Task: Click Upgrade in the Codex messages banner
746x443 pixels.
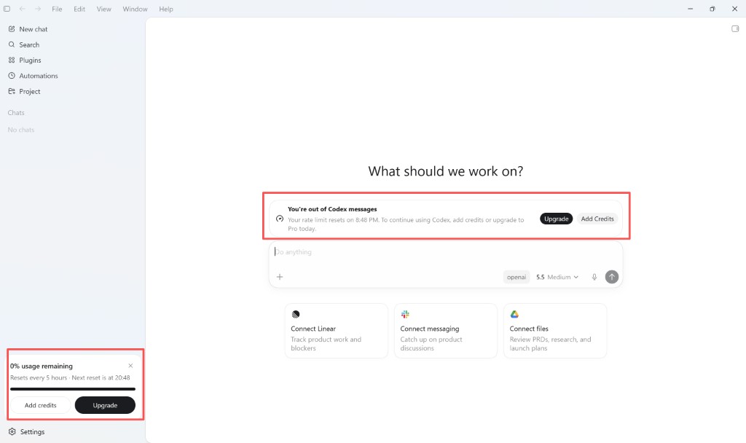Action: (x=556, y=219)
